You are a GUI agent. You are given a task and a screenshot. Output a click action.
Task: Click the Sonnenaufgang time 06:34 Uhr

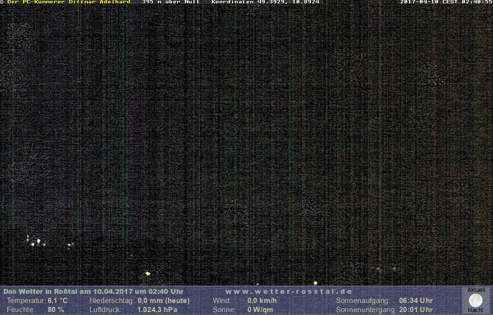[415, 301]
